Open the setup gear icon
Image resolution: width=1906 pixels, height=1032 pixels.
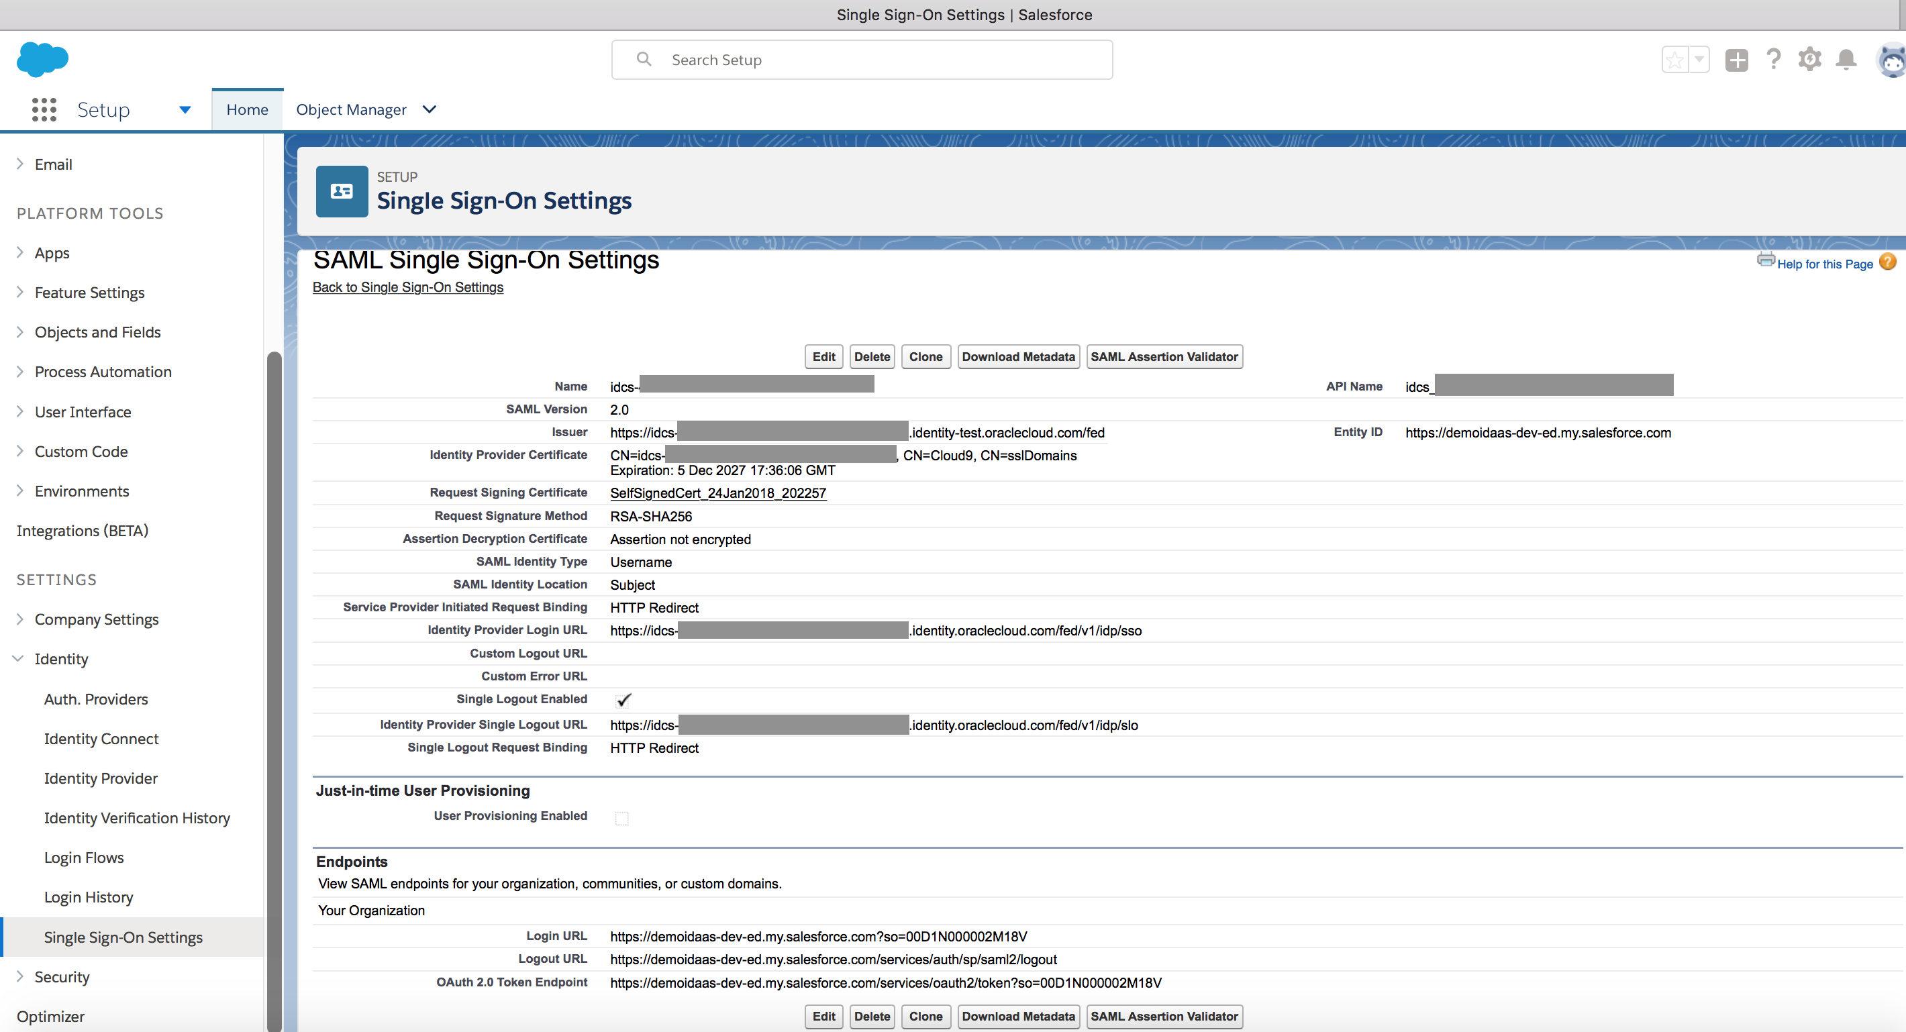pyautogui.click(x=1810, y=59)
